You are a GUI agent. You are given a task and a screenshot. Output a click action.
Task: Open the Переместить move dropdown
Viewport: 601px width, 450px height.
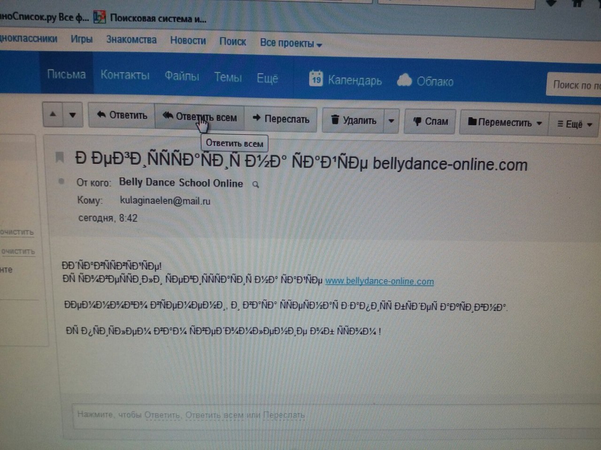(505, 123)
